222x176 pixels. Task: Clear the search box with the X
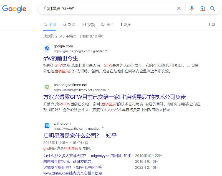[179, 9]
